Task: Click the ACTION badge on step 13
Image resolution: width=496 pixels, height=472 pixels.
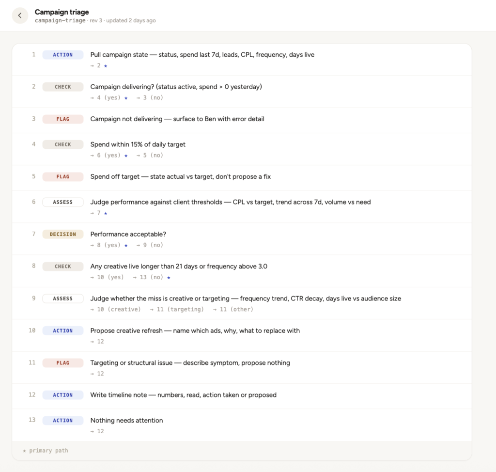Action: click(62, 421)
